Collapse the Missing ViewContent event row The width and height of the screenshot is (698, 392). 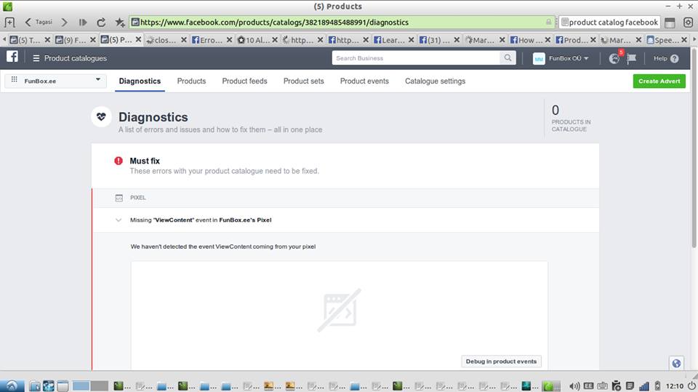[x=119, y=220]
